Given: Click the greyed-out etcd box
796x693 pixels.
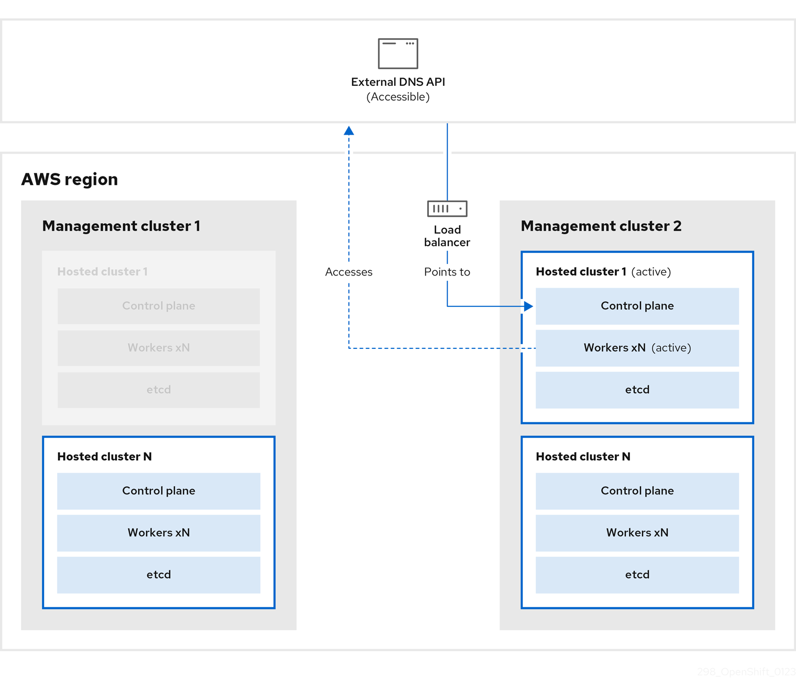Looking at the screenshot, I should point(159,390).
